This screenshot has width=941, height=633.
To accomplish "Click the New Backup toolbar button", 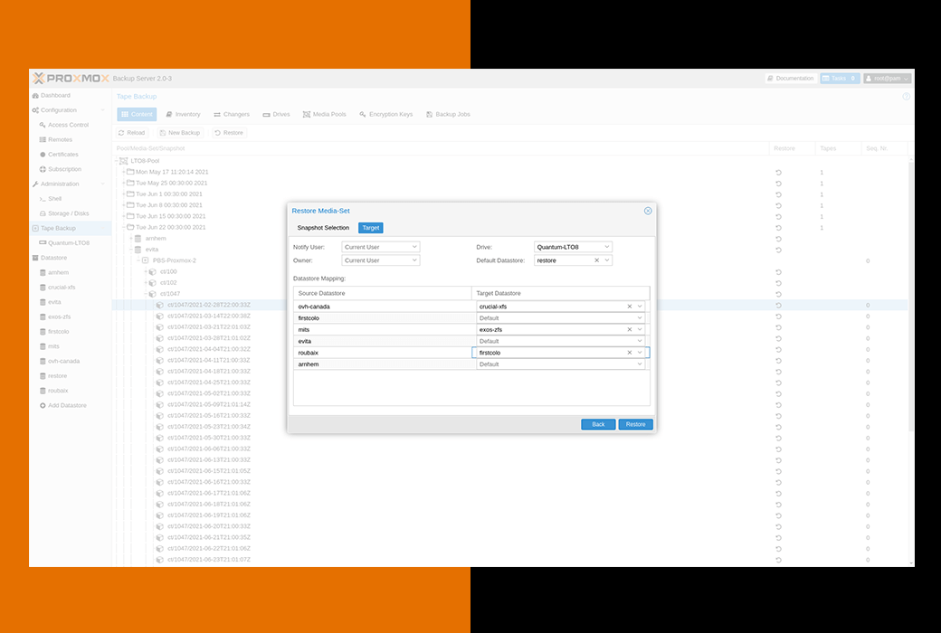I will click(179, 133).
